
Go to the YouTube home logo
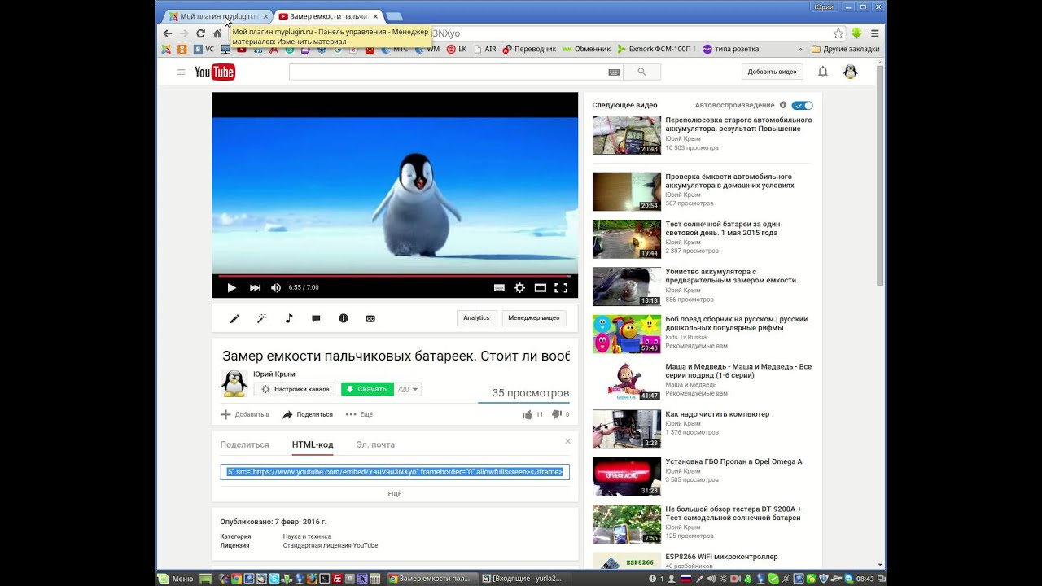[215, 72]
